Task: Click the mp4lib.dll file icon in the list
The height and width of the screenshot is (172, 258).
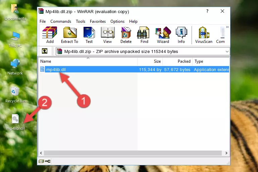Action: [42, 69]
